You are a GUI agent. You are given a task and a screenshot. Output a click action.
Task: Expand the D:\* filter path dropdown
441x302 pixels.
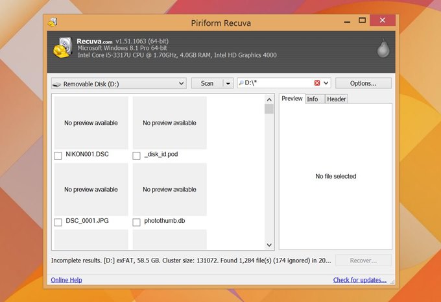(x=326, y=83)
